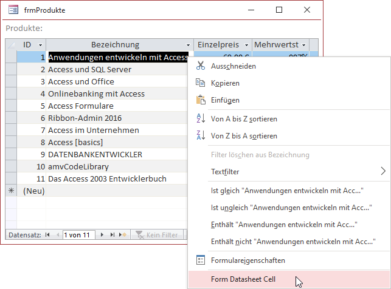391x289 pixels.
Task: Select Enthält "Anwendungen entwickeln…" filter
Action: [x=289, y=224]
